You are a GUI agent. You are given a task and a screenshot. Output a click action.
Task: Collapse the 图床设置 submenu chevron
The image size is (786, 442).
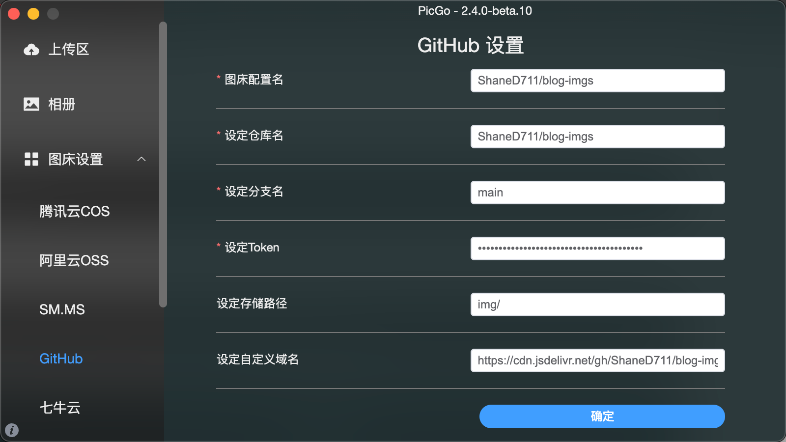[141, 159]
